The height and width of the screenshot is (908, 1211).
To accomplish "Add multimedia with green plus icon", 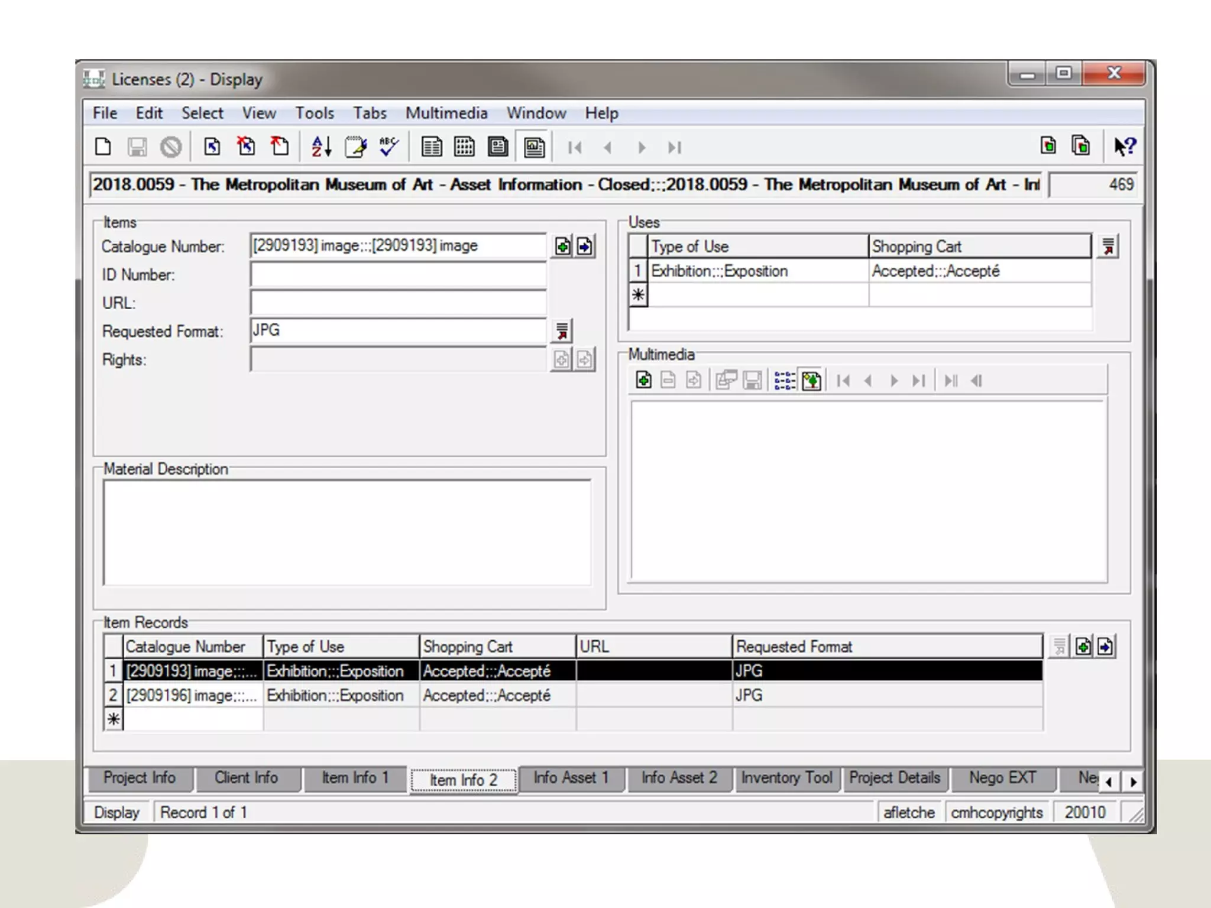I will click(643, 380).
